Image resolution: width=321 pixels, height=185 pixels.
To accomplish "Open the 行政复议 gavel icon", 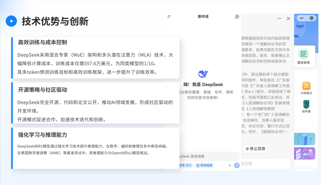I will click(x=306, y=86).
